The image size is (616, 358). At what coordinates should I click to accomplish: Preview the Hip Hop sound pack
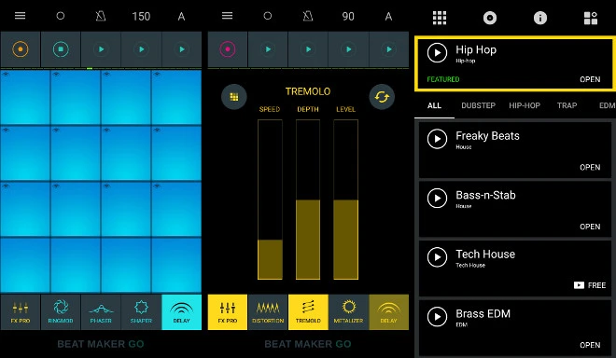pyautogui.click(x=437, y=52)
